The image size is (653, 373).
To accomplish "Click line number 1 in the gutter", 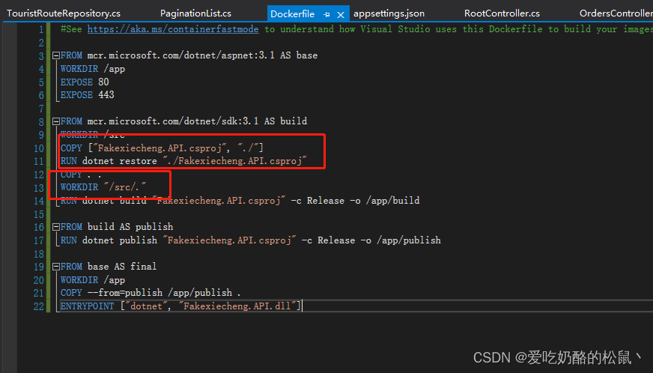I will click(x=40, y=30).
